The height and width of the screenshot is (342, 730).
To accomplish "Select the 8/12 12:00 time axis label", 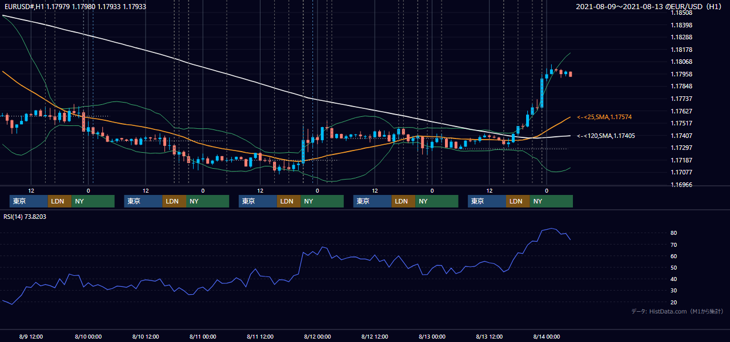I will pos(375,336).
